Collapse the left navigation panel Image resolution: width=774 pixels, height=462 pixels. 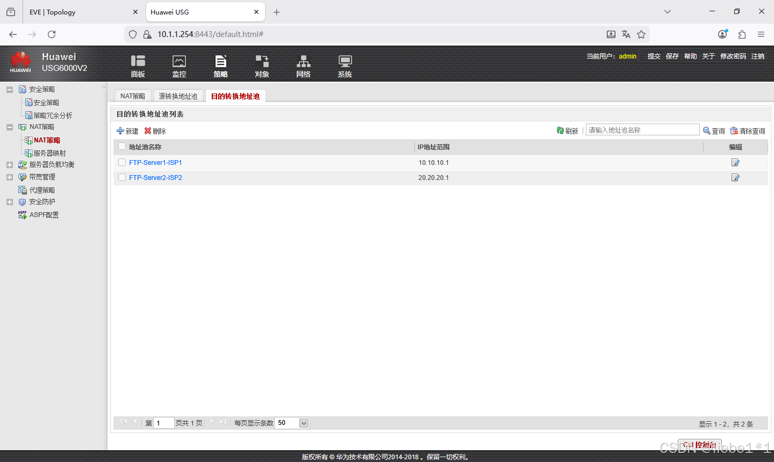pos(104,87)
